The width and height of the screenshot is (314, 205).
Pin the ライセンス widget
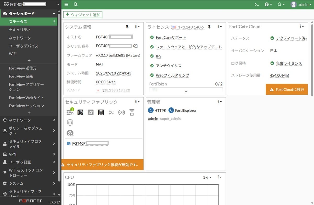click(x=209, y=27)
